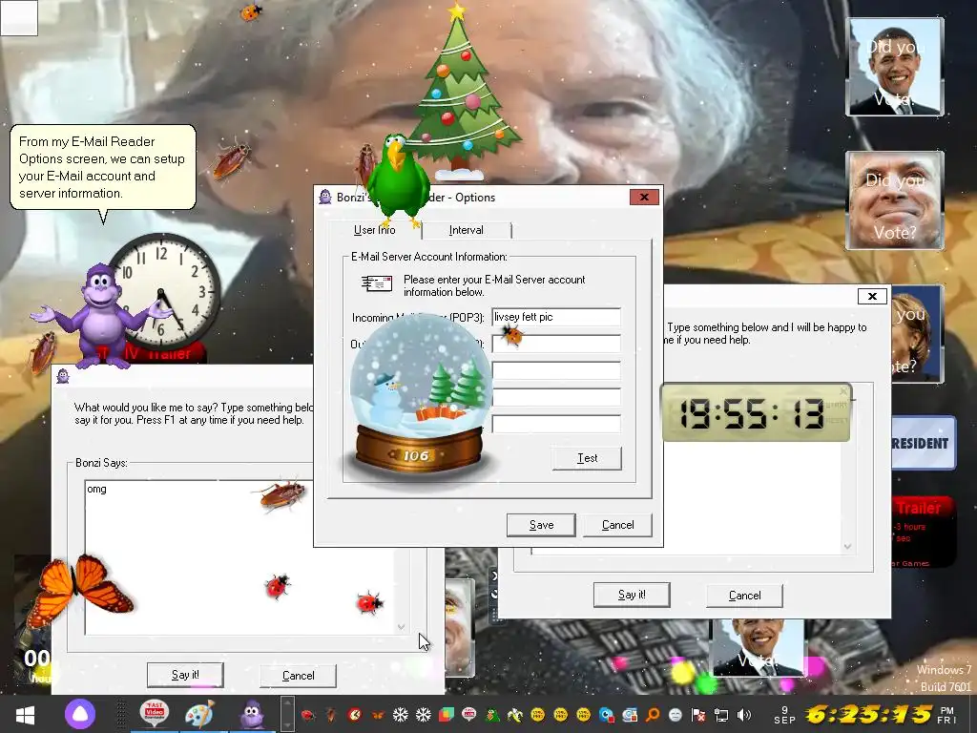Open the BonziBuddy taskbar button

(x=252, y=714)
